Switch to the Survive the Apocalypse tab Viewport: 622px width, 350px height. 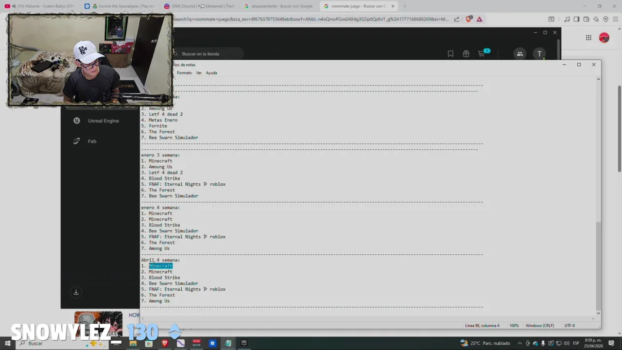[x=120, y=6]
